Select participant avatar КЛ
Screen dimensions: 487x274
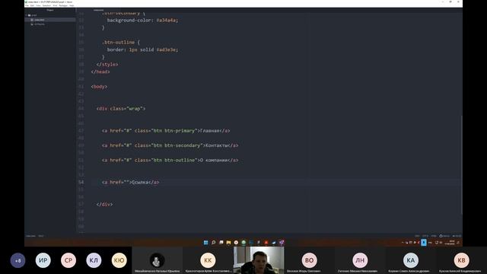[x=94, y=260]
